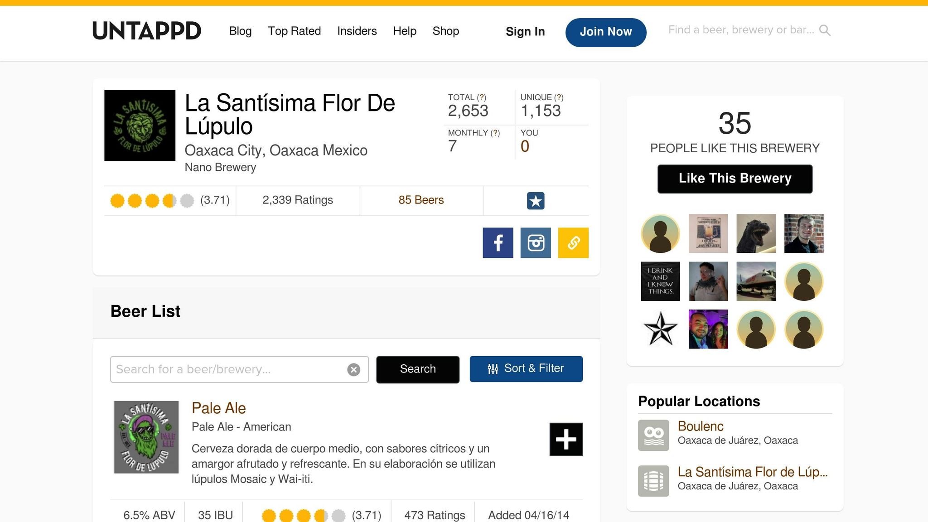Screen dimensions: 928x522
Task: Click the Pale Ale star rating (3.71)
Action: pos(321,515)
